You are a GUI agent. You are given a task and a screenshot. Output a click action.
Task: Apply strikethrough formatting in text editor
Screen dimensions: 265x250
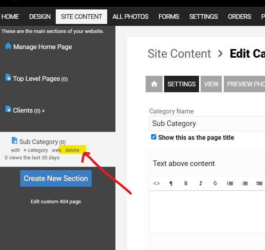pyautogui.click(x=215, y=183)
